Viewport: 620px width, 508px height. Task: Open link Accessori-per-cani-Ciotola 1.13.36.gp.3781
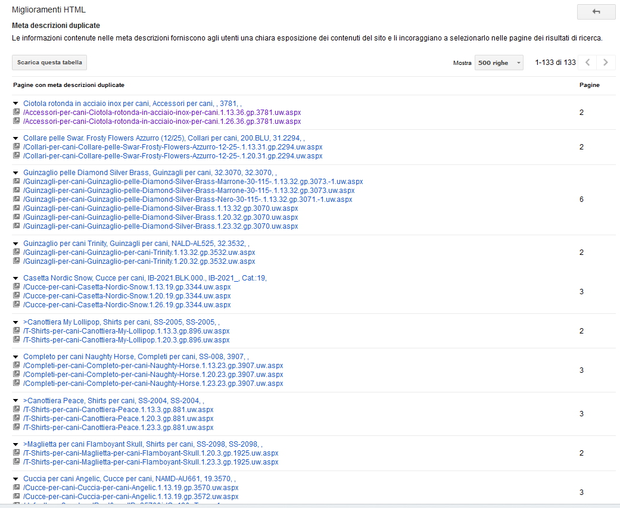pos(162,113)
